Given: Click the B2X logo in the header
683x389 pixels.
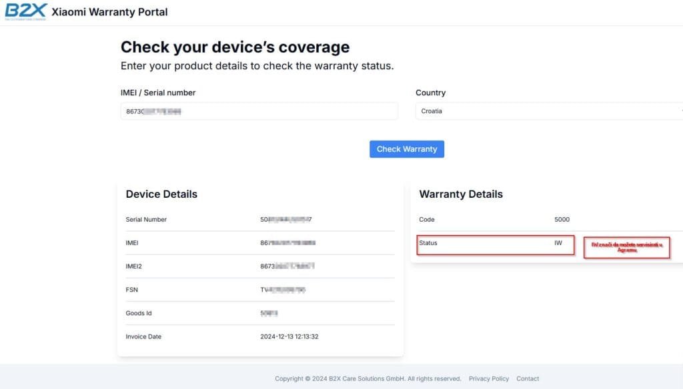Looking at the screenshot, I should pyautogui.click(x=26, y=11).
